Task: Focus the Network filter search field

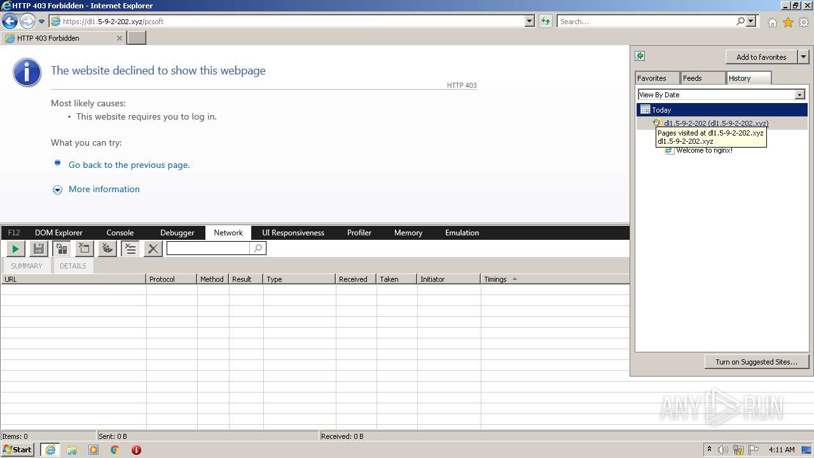Action: (208, 248)
